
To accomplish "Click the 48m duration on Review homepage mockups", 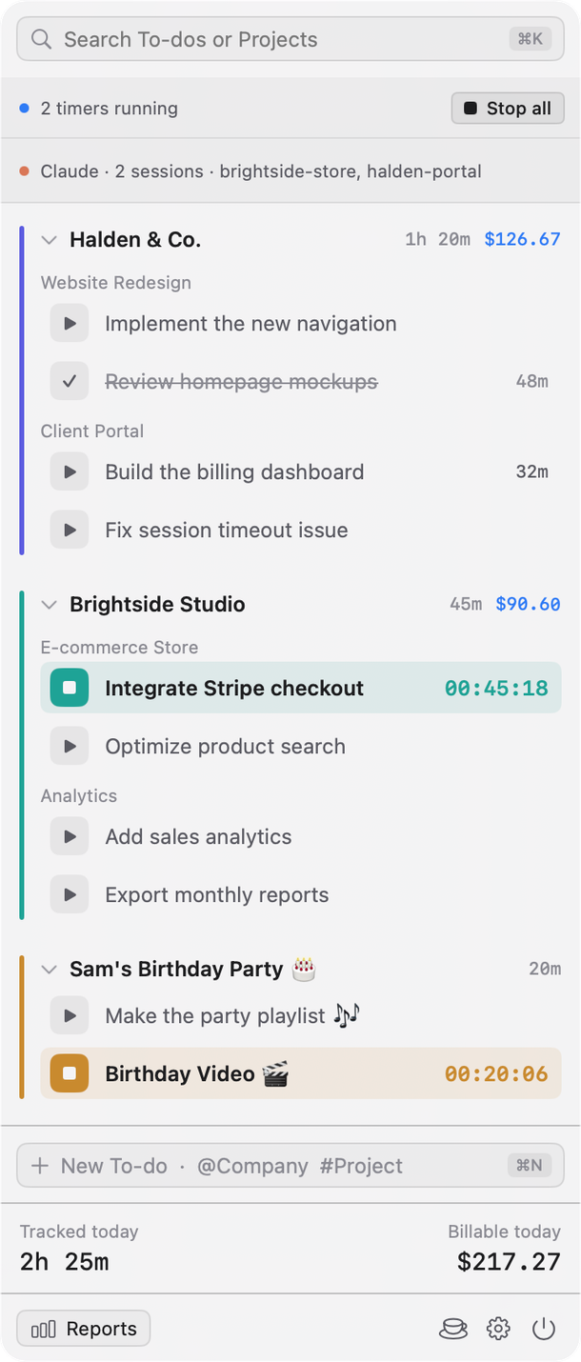I will tap(531, 382).
